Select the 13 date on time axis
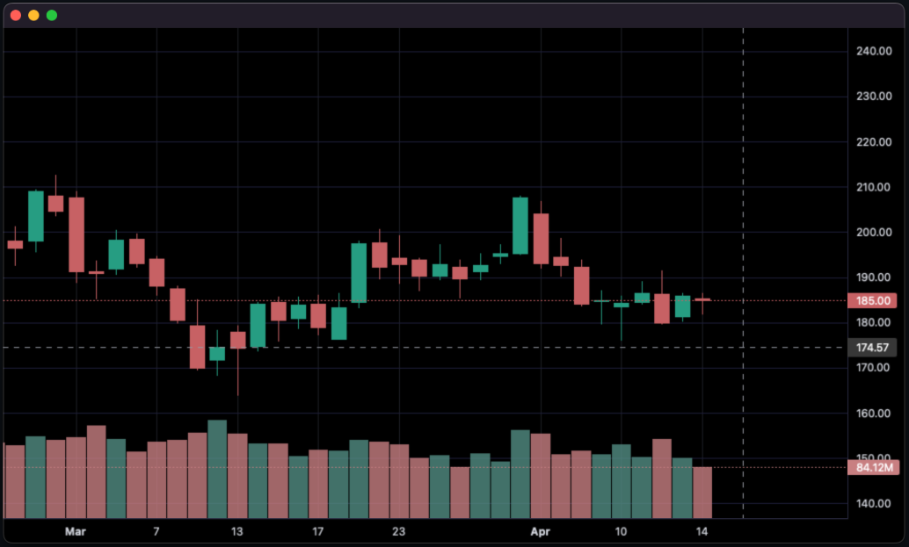The height and width of the screenshot is (547, 909). point(236,531)
